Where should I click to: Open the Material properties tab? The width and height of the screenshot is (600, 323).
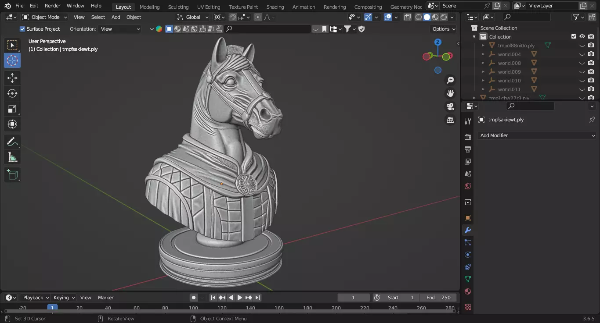[x=468, y=291]
